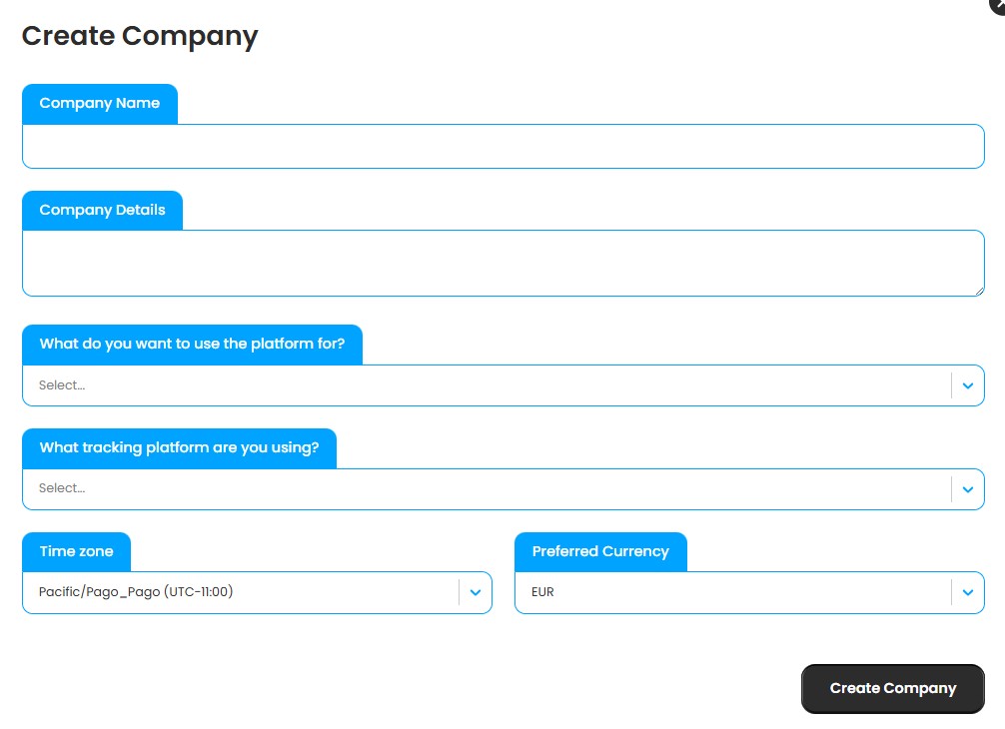This screenshot has height=729, width=1005.
Task: Click the Preferred Currency label badge
Action: [x=600, y=551]
